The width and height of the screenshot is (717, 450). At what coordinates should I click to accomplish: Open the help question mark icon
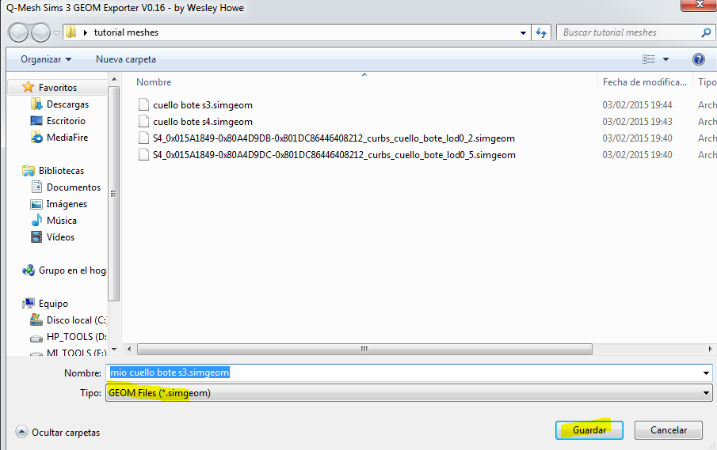coord(698,59)
